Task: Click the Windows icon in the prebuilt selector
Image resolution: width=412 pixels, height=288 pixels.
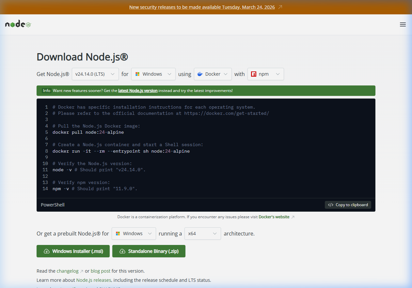Action: click(x=118, y=234)
